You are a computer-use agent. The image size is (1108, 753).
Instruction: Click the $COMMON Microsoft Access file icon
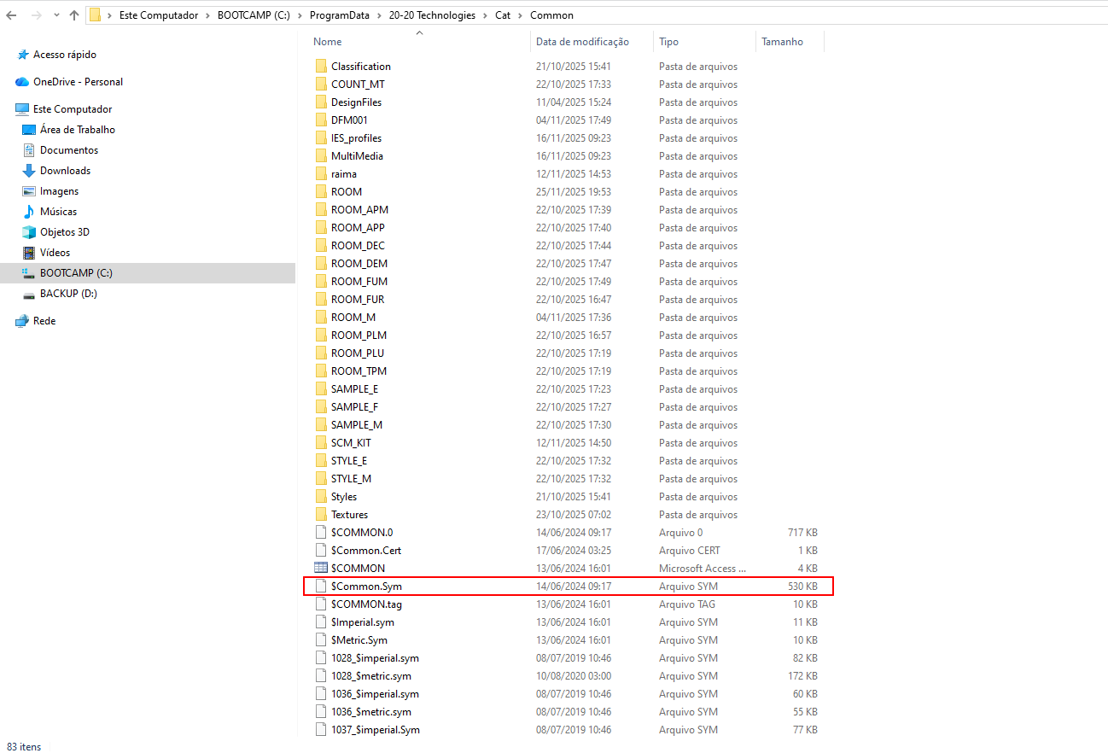click(321, 569)
